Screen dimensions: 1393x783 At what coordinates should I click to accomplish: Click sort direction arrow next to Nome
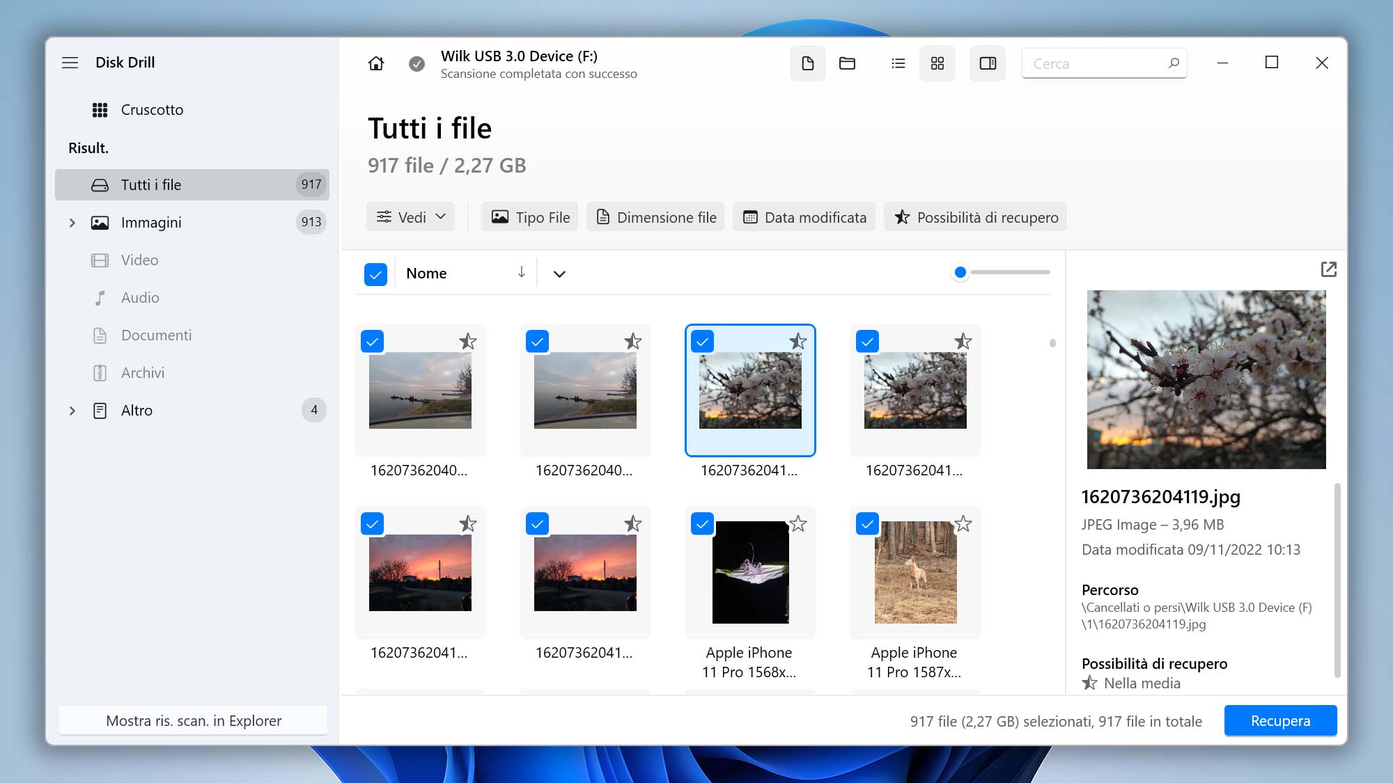521,272
